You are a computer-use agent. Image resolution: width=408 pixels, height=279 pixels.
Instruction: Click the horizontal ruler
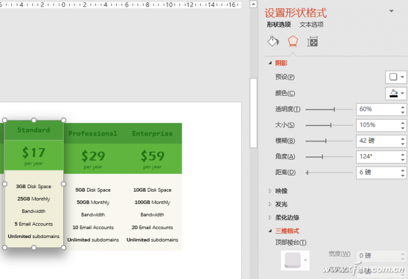point(120,4)
